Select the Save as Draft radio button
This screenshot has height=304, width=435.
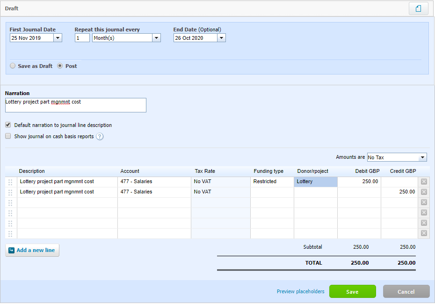pyautogui.click(x=13, y=66)
